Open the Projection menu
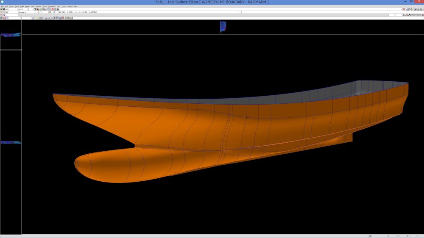Screen dimensions: 424x238 [x=52, y=6]
